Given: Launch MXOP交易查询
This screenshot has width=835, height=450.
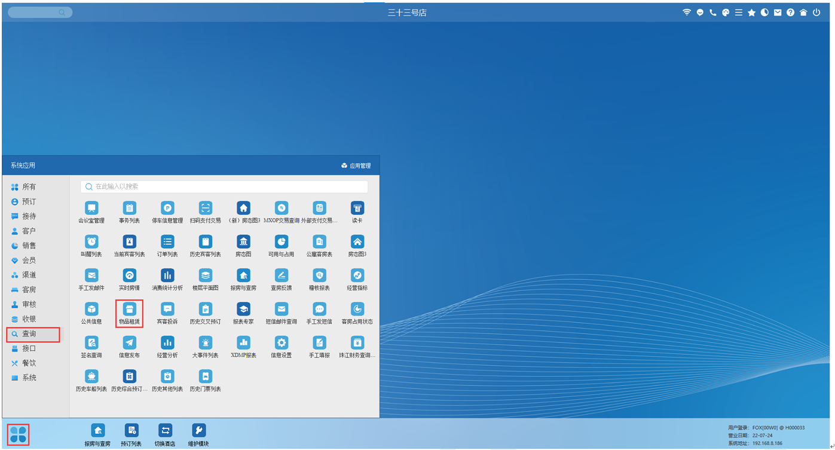Looking at the screenshot, I should (x=282, y=209).
